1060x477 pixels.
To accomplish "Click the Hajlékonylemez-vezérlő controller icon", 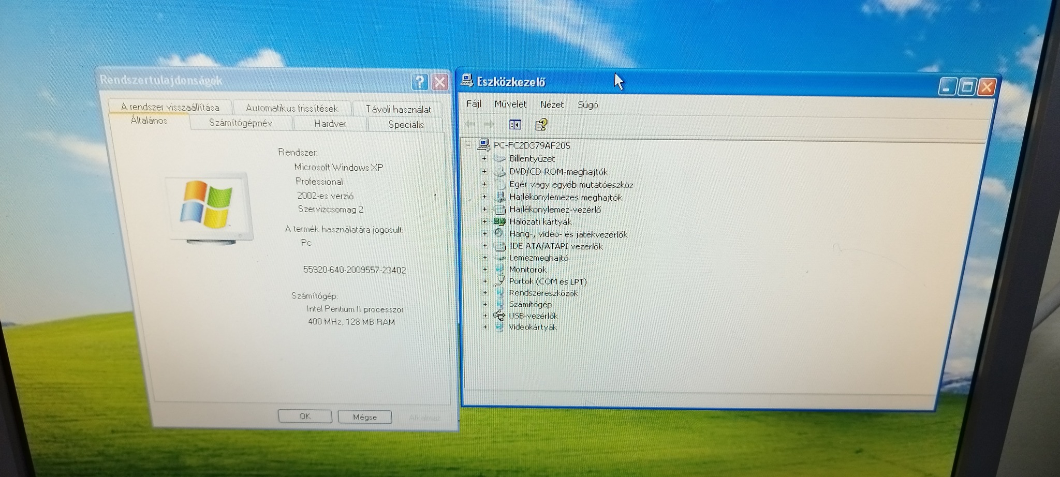I will coord(500,210).
